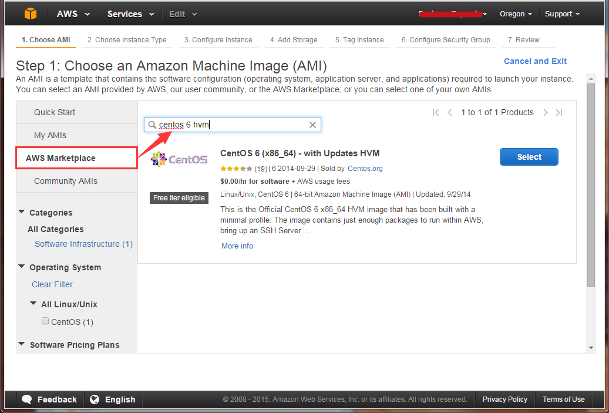Screen dimensions: 609x413
Task: Click the AWS orange cube logo
Action: click(x=31, y=14)
